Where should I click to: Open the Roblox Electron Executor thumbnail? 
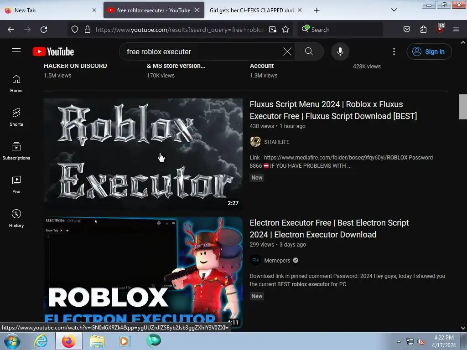143,273
